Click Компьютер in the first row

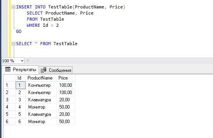[41, 85]
